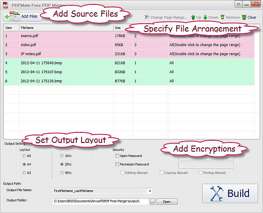
Task: Move selected file Up in list
Action: coord(195,18)
